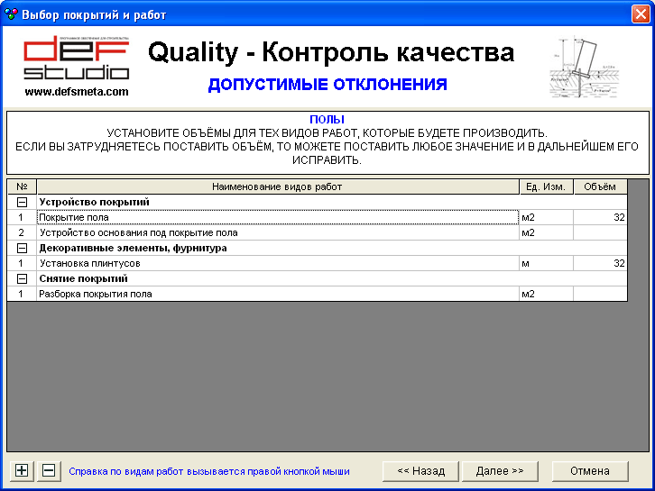Viewport: 655px width, 491px height.
Task: Collapse the Снятие покрытий group
Action: click(x=22, y=278)
